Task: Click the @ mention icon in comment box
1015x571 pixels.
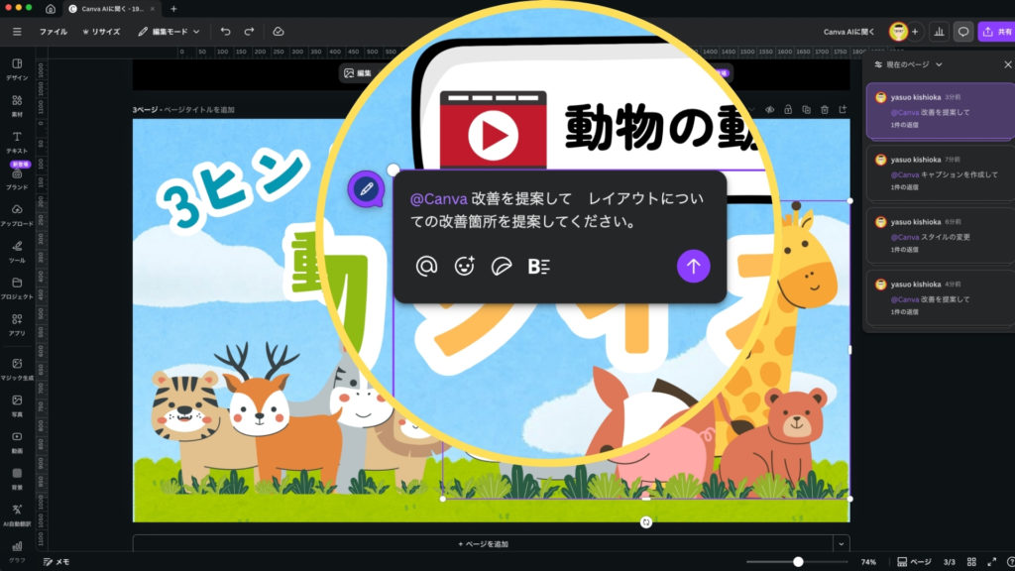Action: 426,266
